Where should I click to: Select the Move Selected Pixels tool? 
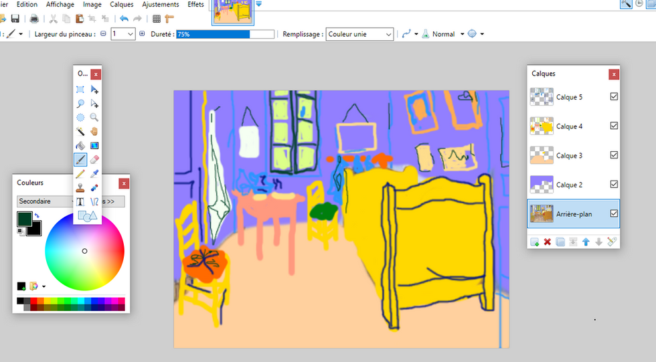pos(94,90)
